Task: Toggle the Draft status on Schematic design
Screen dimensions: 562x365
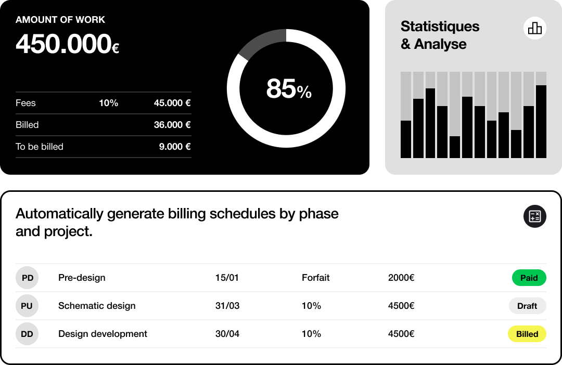Action: (527, 306)
